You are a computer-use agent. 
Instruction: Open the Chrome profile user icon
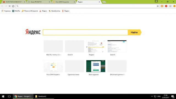click(156, 1)
